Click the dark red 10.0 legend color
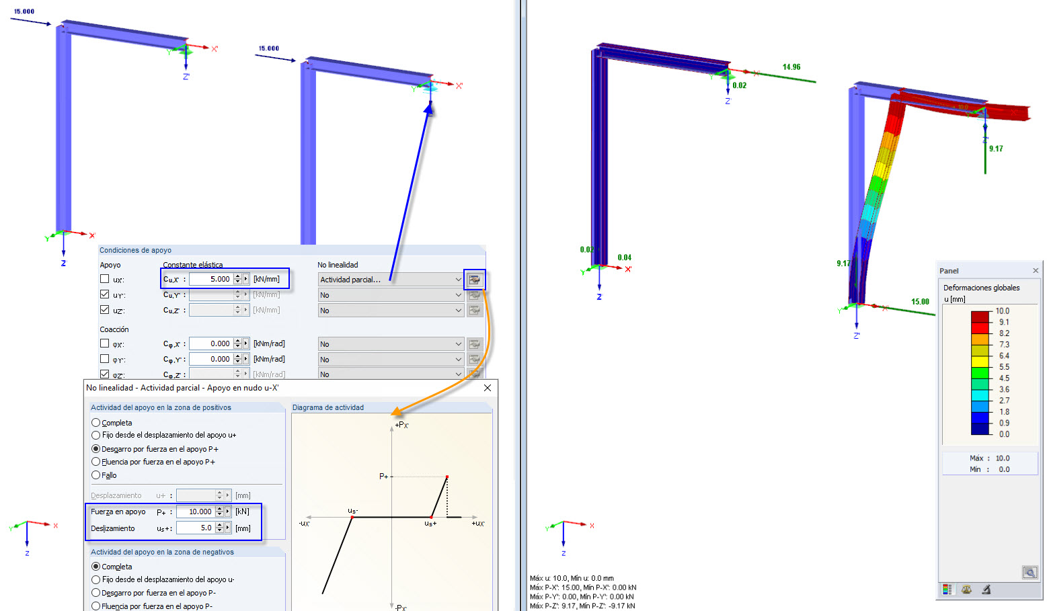This screenshot has width=1047, height=611. pyautogui.click(x=980, y=317)
